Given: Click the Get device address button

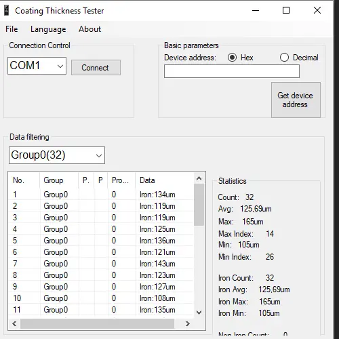Looking at the screenshot, I should pyautogui.click(x=296, y=100).
